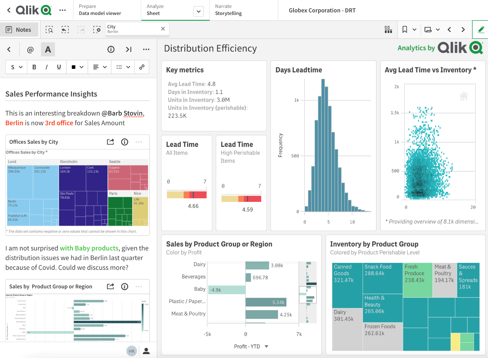The height and width of the screenshot is (358, 488).
Task: Open the Narrate Storytelling tab
Action: point(244,10)
